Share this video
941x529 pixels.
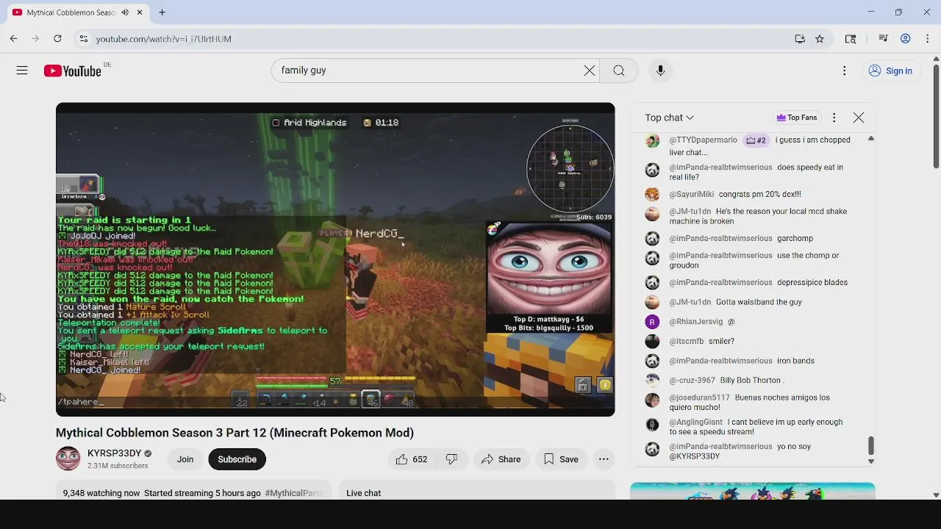coord(501,459)
